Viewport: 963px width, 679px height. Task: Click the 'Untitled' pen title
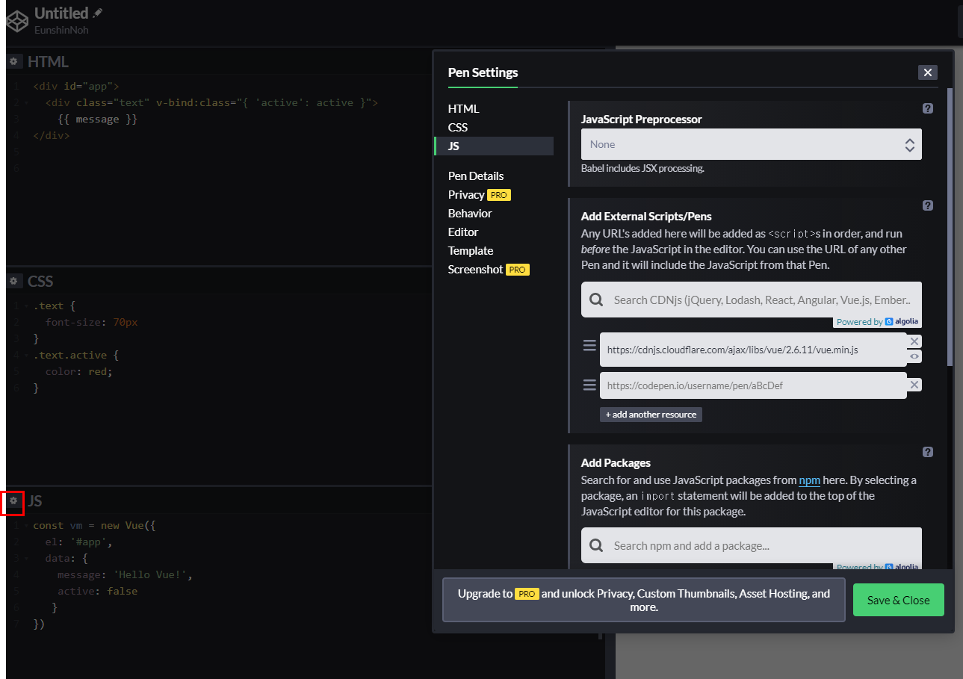pyautogui.click(x=61, y=13)
